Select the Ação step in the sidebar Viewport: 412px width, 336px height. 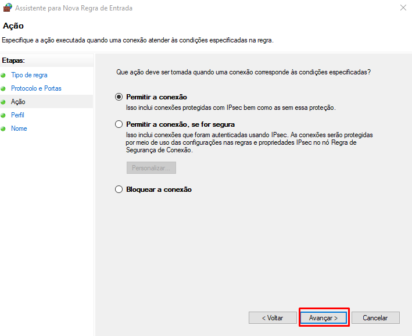tap(18, 102)
